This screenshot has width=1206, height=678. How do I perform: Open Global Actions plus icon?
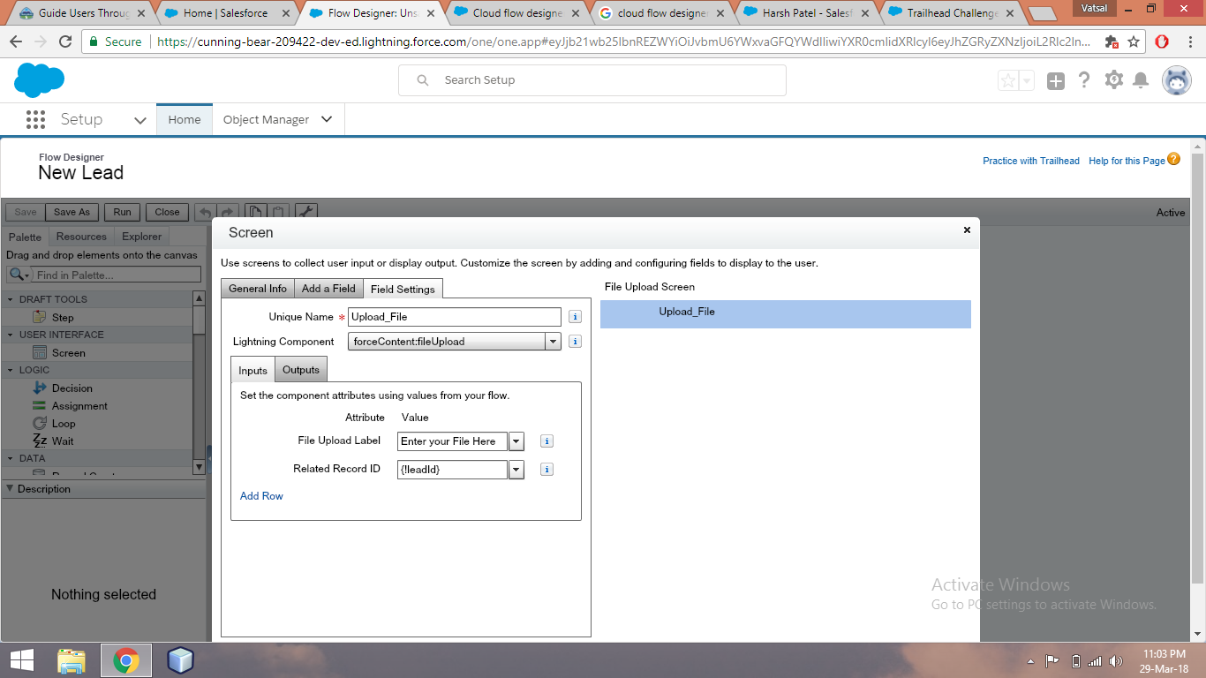tap(1056, 81)
